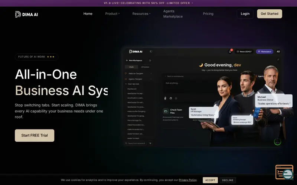Screen dimensions: 297x185
Task: Expand the Resources dropdown in the navigation
Action: pos(141,14)
